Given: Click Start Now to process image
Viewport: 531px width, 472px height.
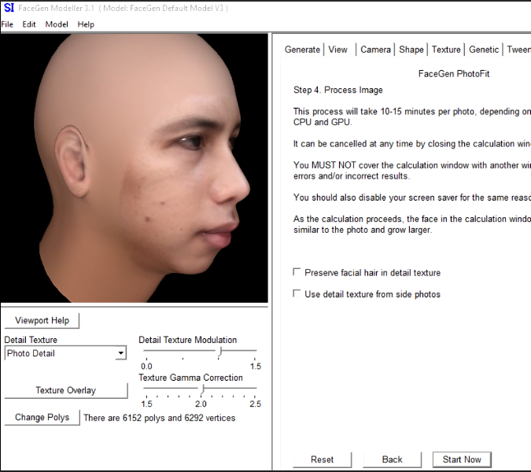Looking at the screenshot, I should pos(462,459).
